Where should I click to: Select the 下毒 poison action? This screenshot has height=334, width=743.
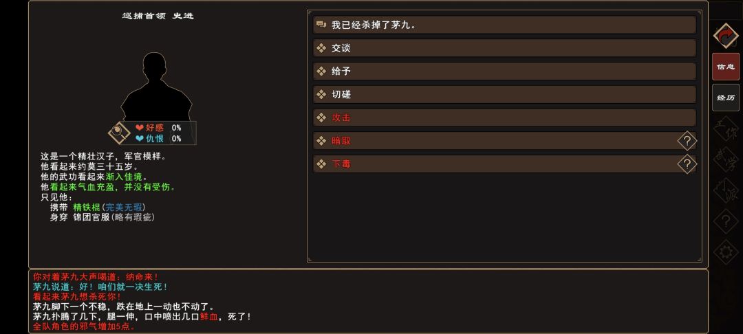495,164
